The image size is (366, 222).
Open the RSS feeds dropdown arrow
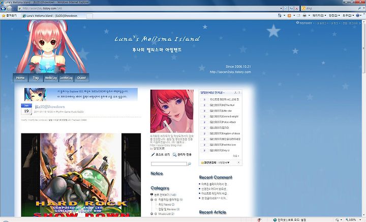pyautogui.click(x=294, y=16)
